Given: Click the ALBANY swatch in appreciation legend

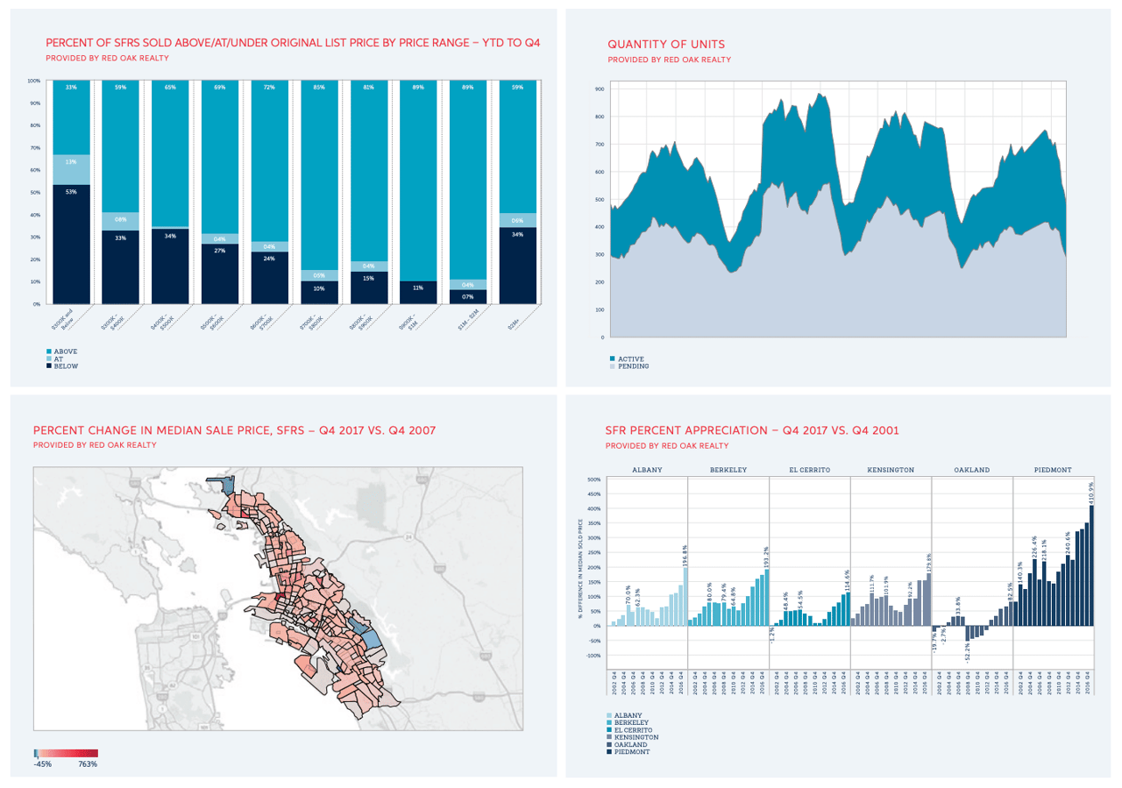Looking at the screenshot, I should [x=609, y=716].
